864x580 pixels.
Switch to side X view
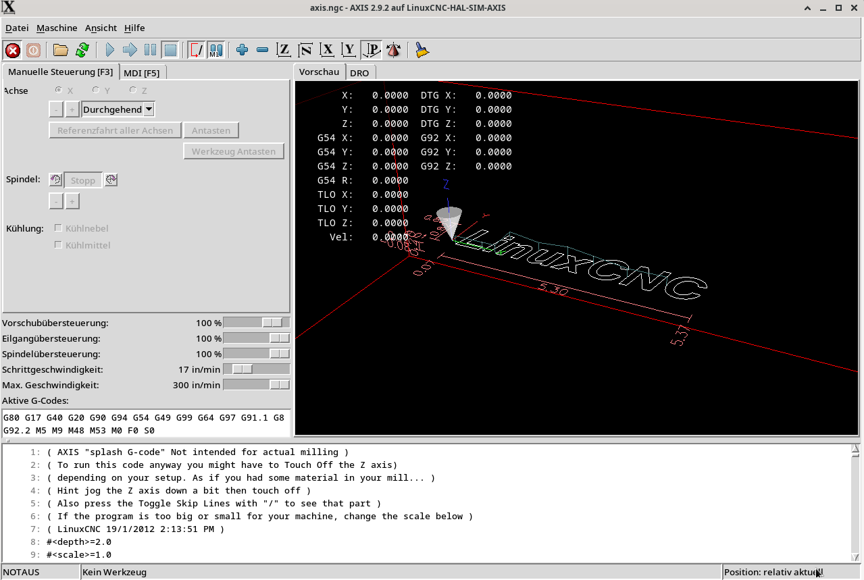point(328,50)
